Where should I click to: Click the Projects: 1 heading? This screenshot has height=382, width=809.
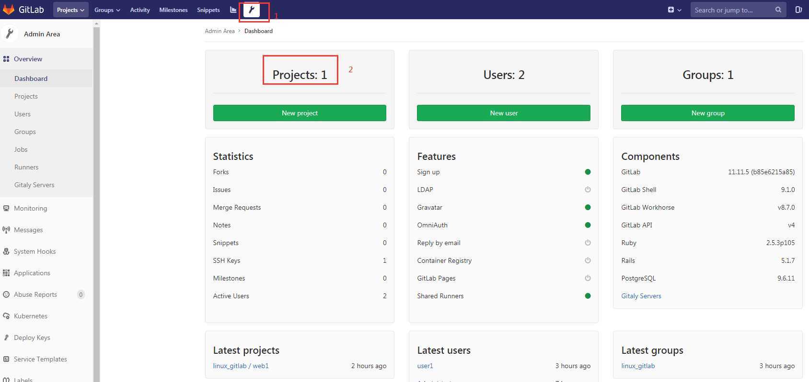(x=300, y=75)
